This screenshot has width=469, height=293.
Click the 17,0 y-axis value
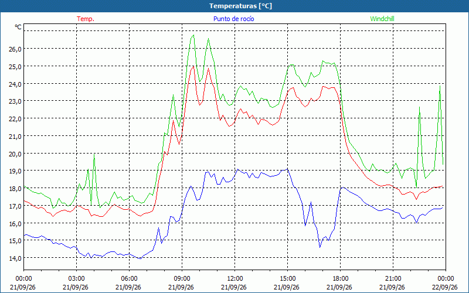pyautogui.click(x=15, y=206)
